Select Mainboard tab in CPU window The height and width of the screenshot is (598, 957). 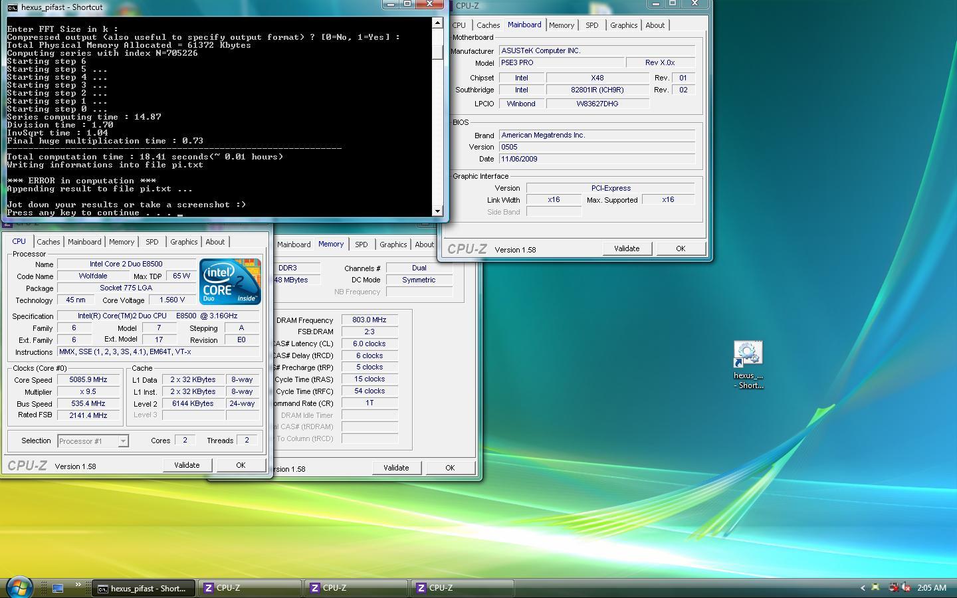(84, 242)
